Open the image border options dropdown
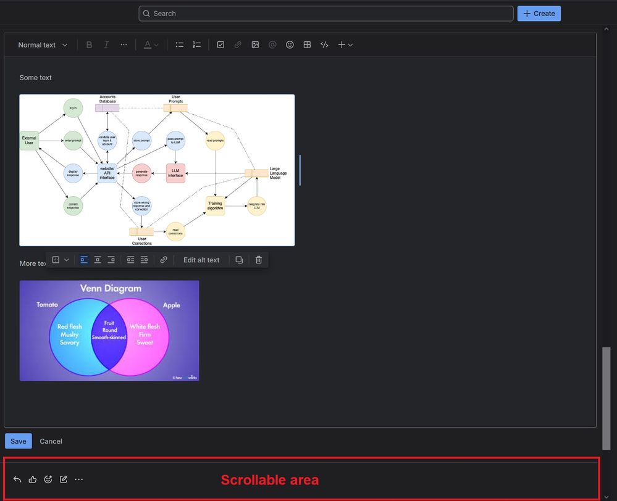The image size is (617, 501). tap(61, 260)
